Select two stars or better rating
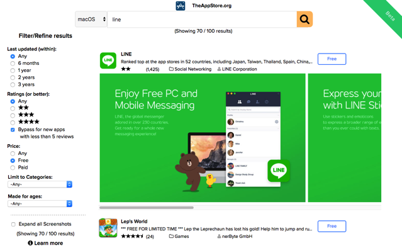 tap(13, 108)
